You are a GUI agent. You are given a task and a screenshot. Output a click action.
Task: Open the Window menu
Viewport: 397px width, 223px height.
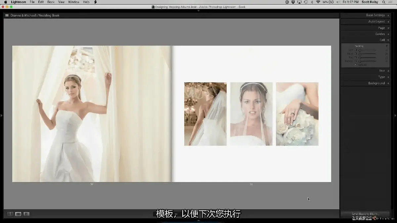pos(74,2)
